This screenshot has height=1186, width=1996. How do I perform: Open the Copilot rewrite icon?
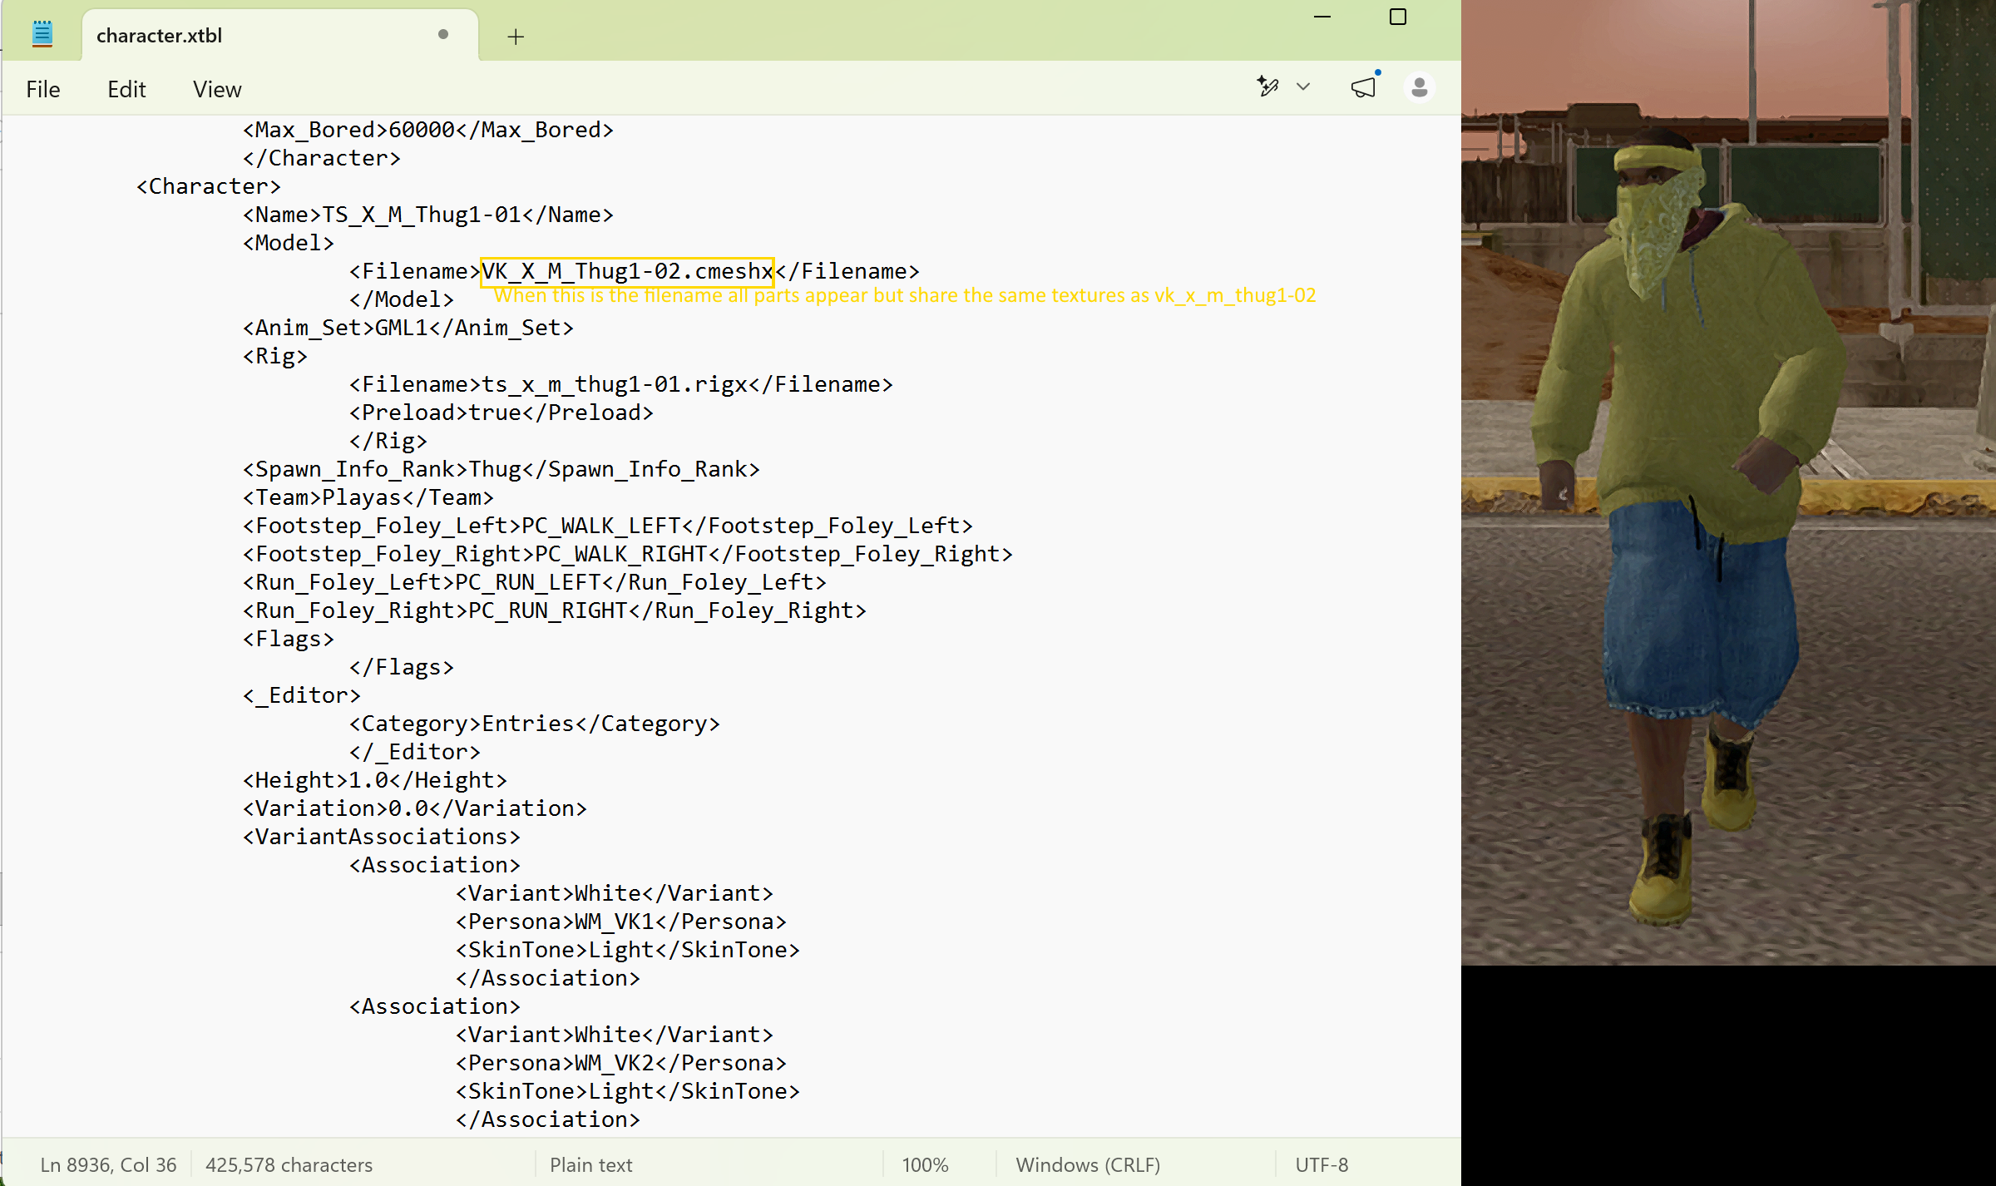[1267, 86]
